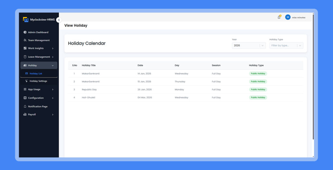Open Team Management menu item

click(39, 40)
